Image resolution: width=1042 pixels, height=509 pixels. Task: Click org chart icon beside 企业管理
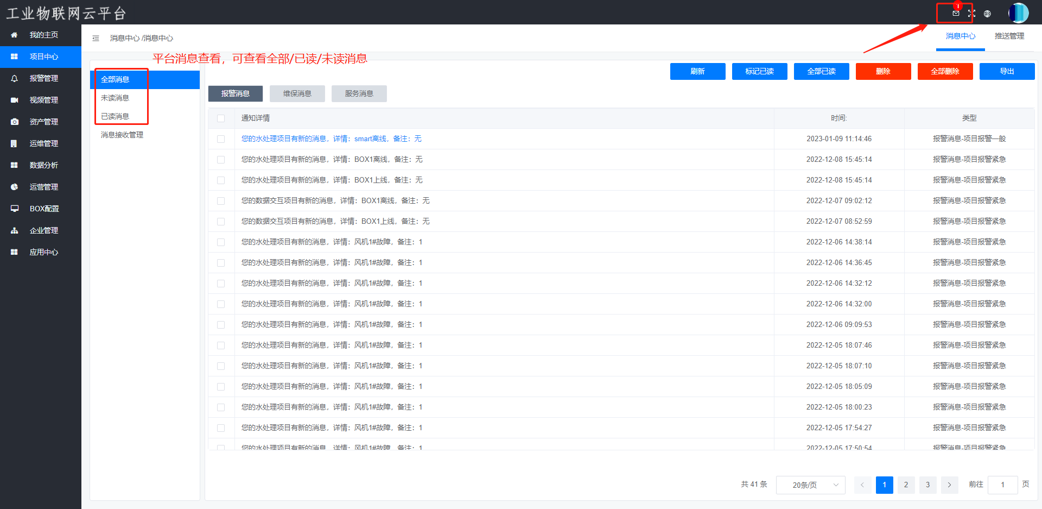tap(15, 230)
